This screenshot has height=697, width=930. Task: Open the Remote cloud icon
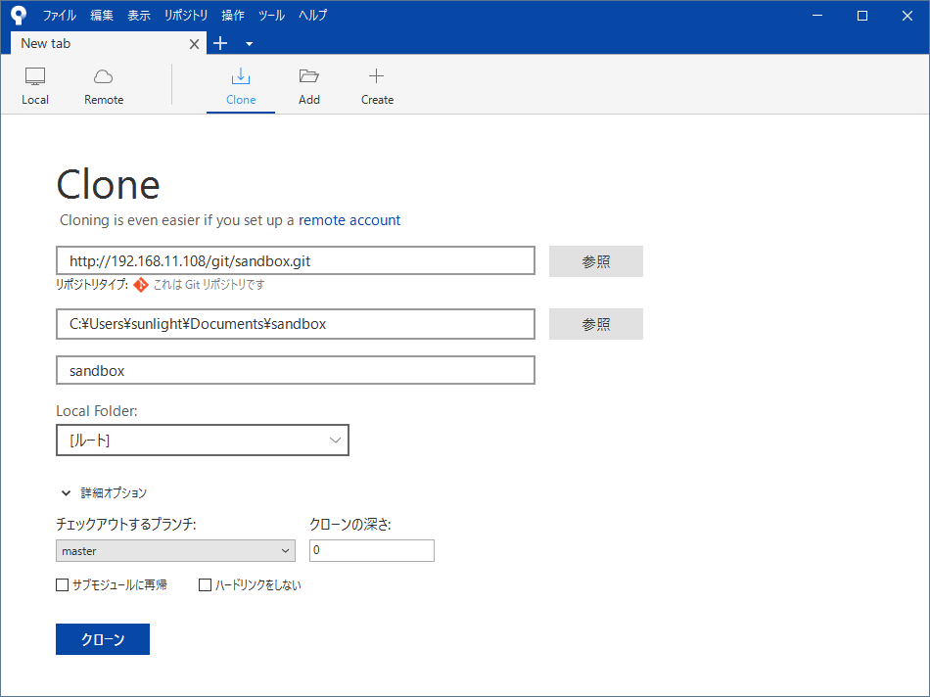point(104,77)
